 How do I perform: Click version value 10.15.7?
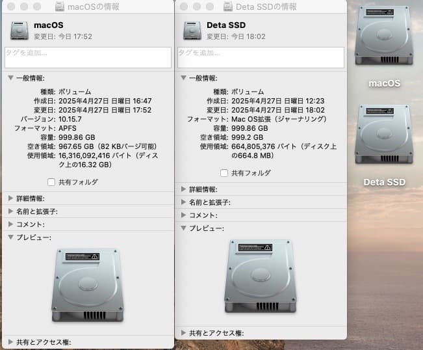tap(70, 119)
